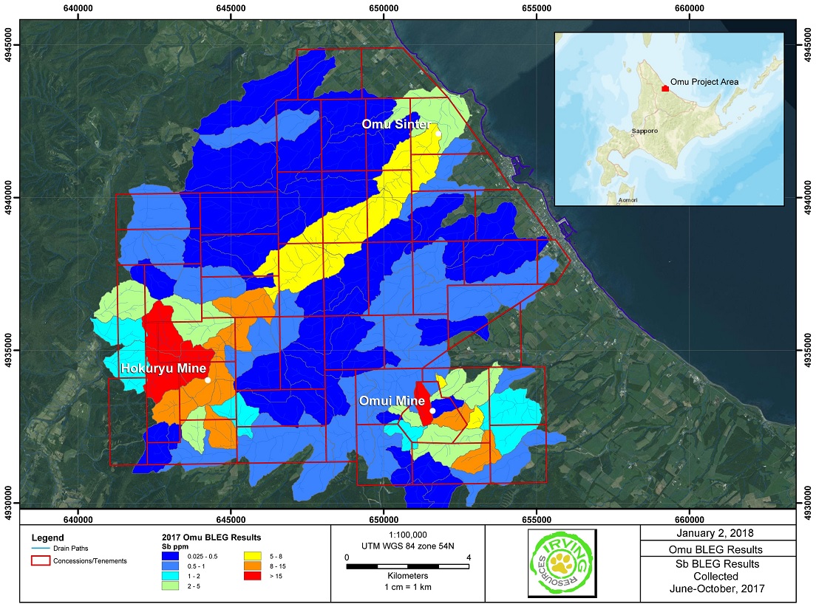Click 'Omu Project Area' text in inset map

(x=704, y=82)
